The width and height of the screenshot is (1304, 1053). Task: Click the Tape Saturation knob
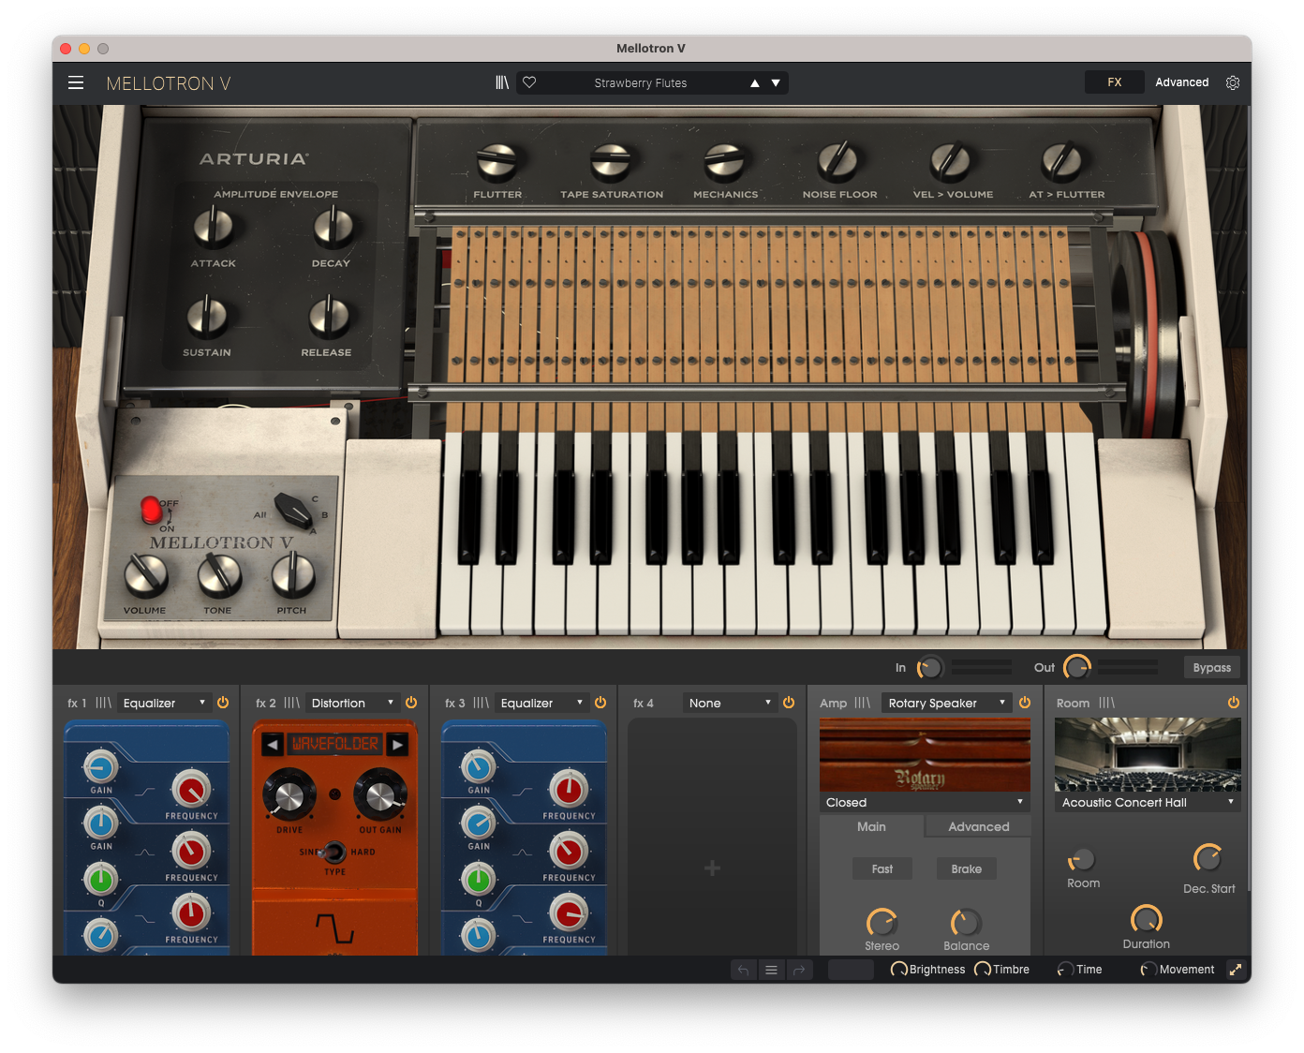tap(611, 163)
